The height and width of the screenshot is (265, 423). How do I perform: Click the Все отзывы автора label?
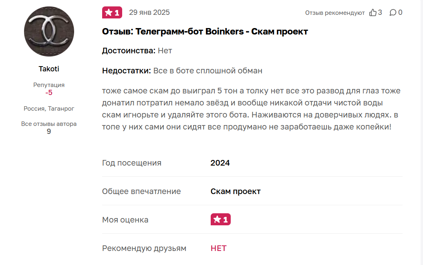pyautogui.click(x=49, y=124)
